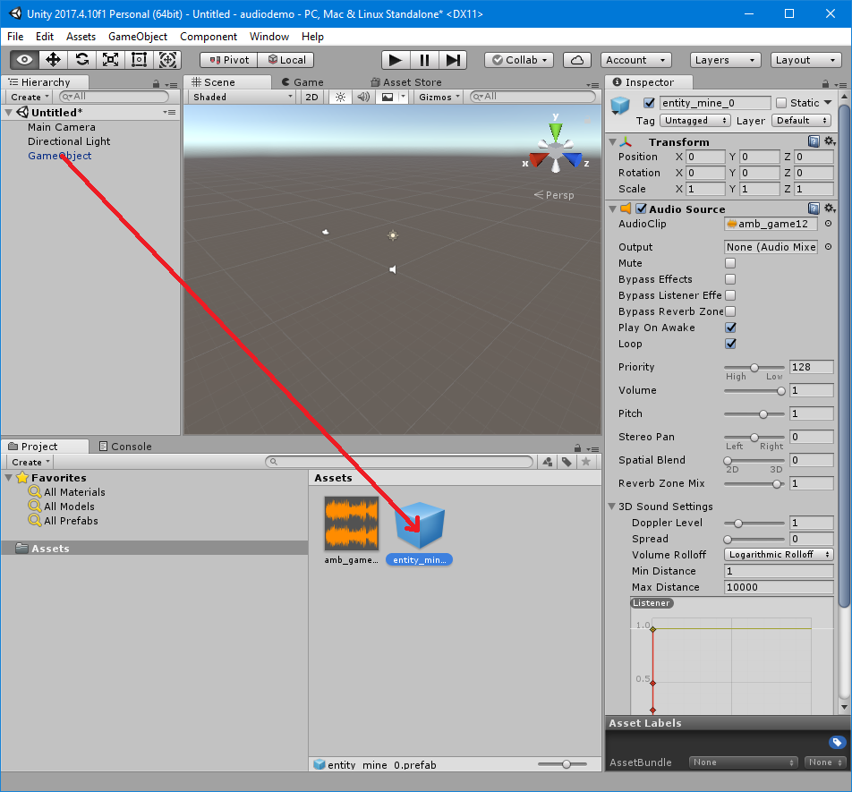Open Audio Source component help
Image resolution: width=852 pixels, height=792 pixels.
tap(814, 209)
